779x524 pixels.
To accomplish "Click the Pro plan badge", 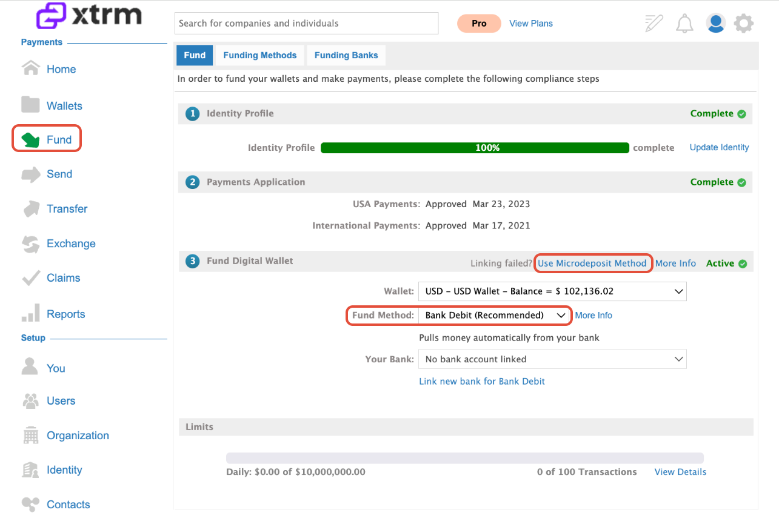I will coord(479,24).
